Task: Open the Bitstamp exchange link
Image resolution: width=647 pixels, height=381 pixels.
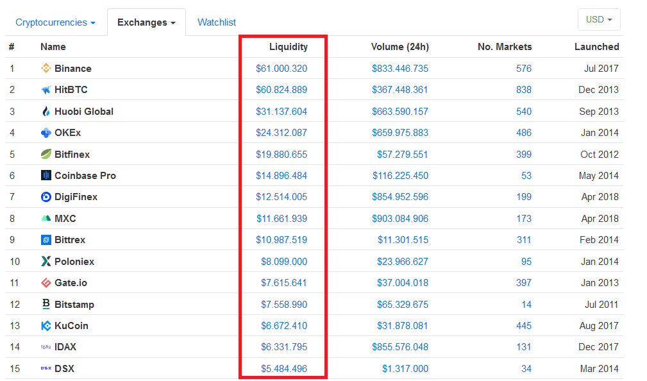Action: [x=74, y=305]
